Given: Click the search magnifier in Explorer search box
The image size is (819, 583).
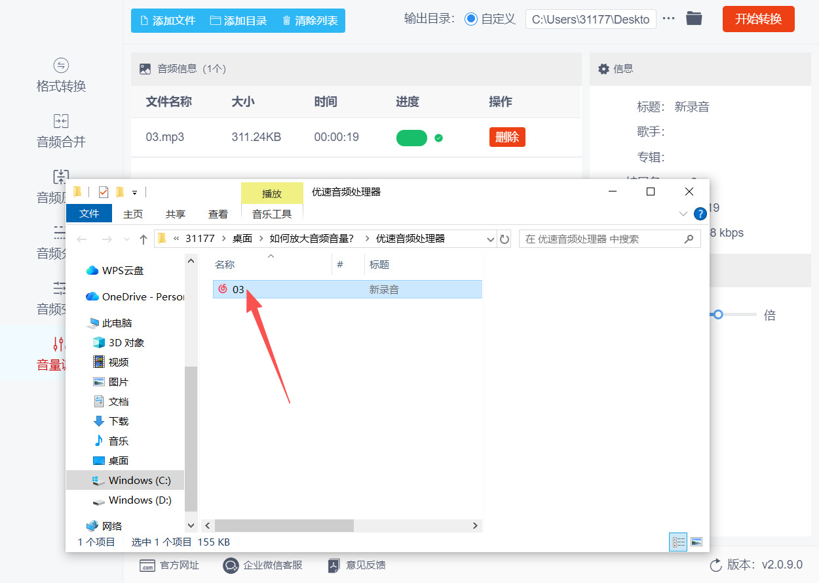Looking at the screenshot, I should 689,239.
